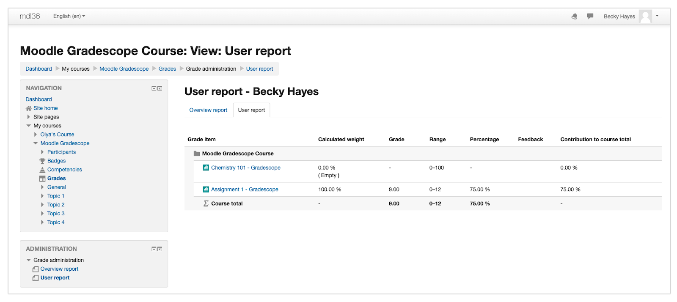
Task: Click the Site home house icon
Action: pyautogui.click(x=29, y=108)
